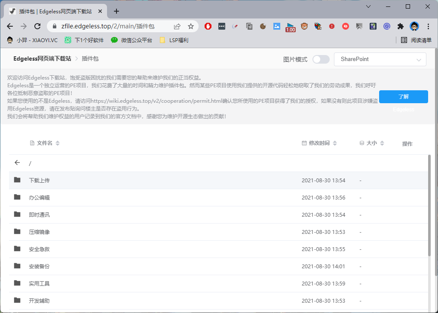Screen dimensions: 438x313
Task: Open the 安全急救 folder
Action: [x=39, y=249]
